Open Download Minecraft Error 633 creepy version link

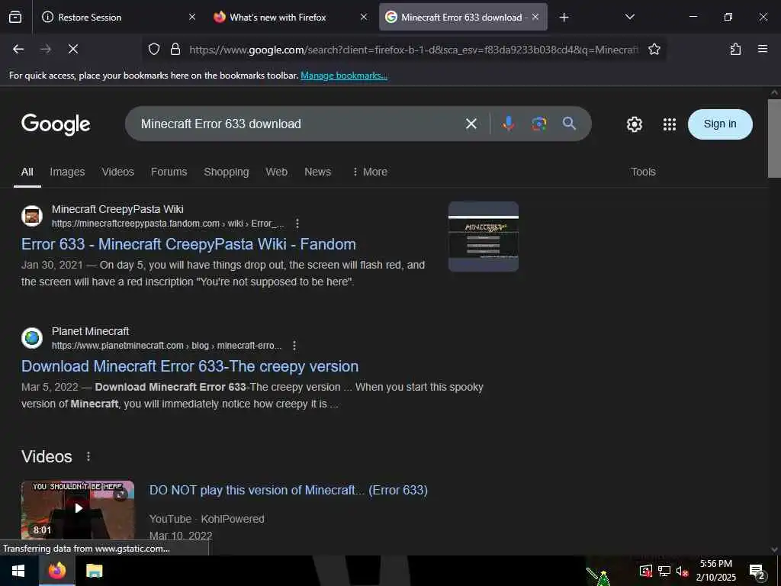pos(190,366)
